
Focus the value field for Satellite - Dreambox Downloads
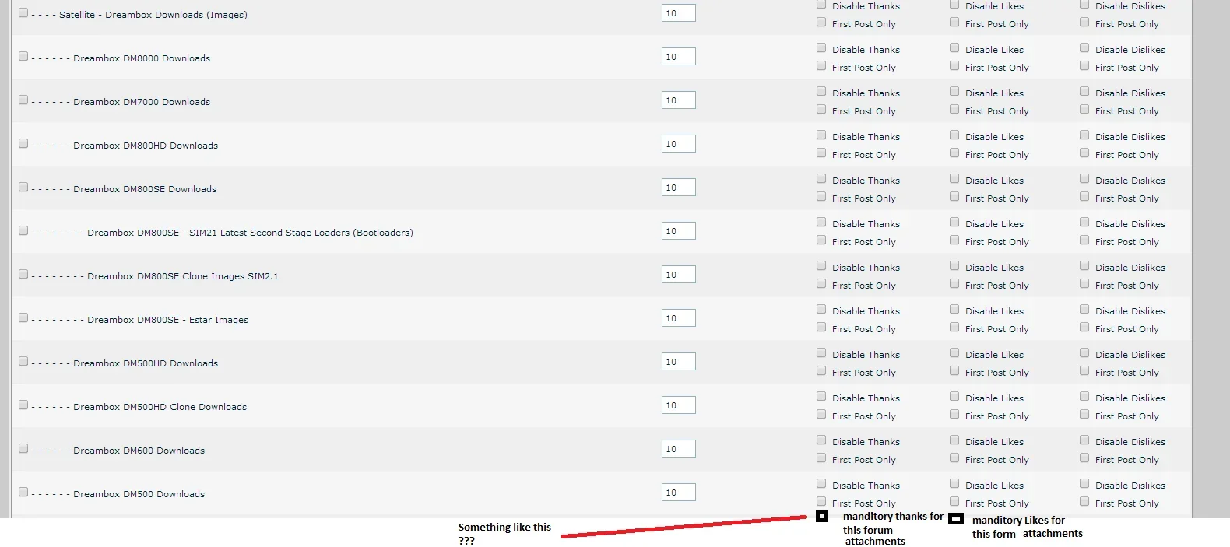coord(678,13)
